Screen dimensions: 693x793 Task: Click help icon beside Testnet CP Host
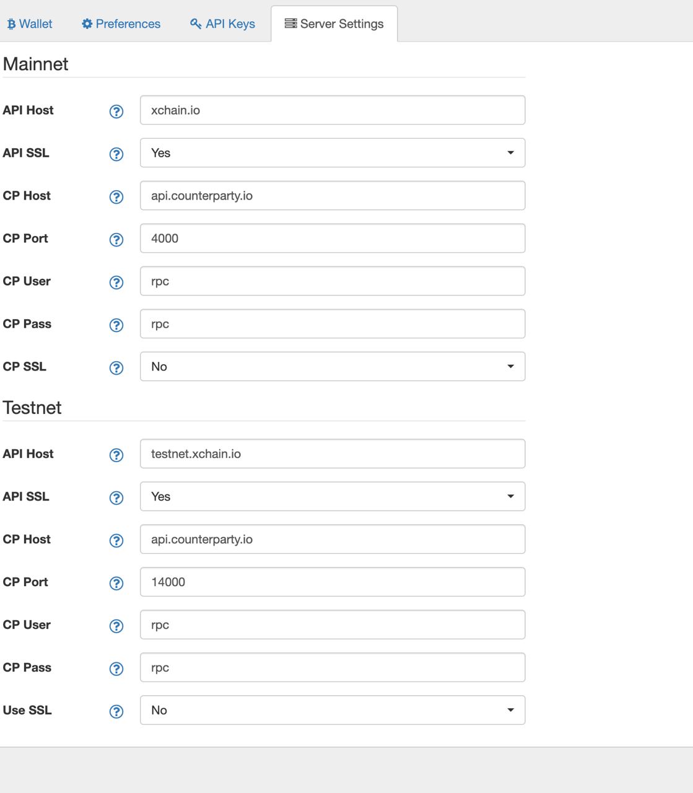click(x=116, y=541)
